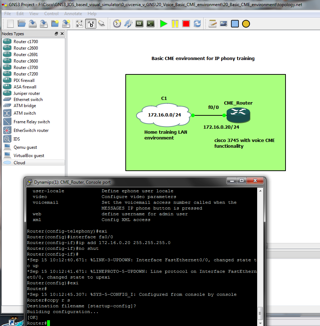Click the console scrollbar thumb
320x326 pixels.
click(x=260, y=314)
